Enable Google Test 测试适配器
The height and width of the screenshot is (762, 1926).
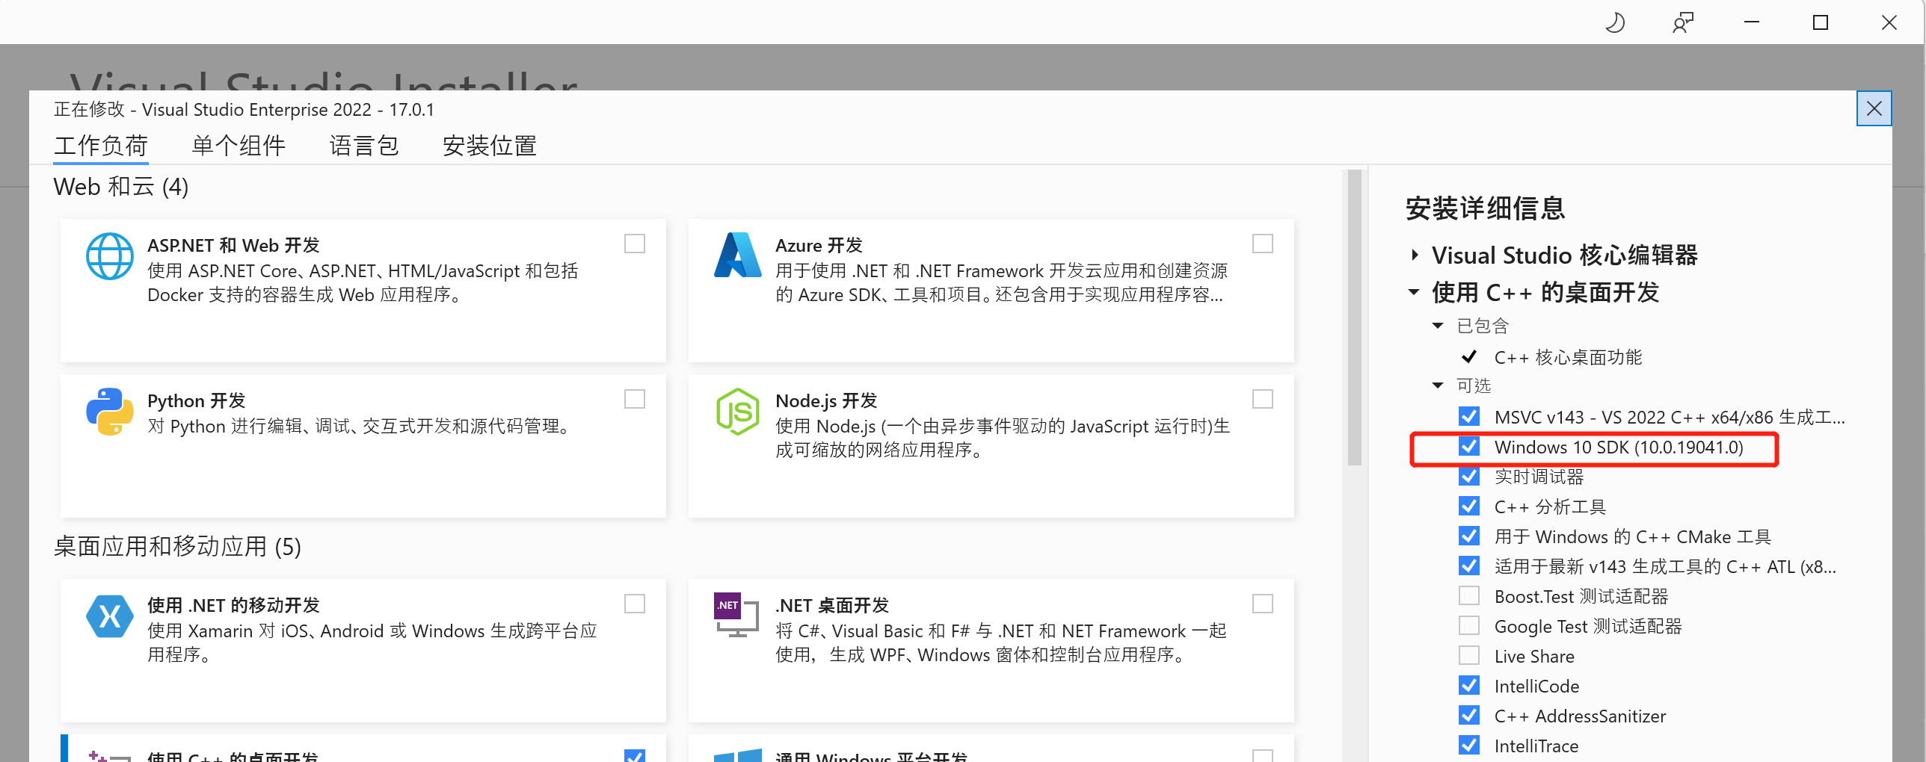(x=1469, y=626)
